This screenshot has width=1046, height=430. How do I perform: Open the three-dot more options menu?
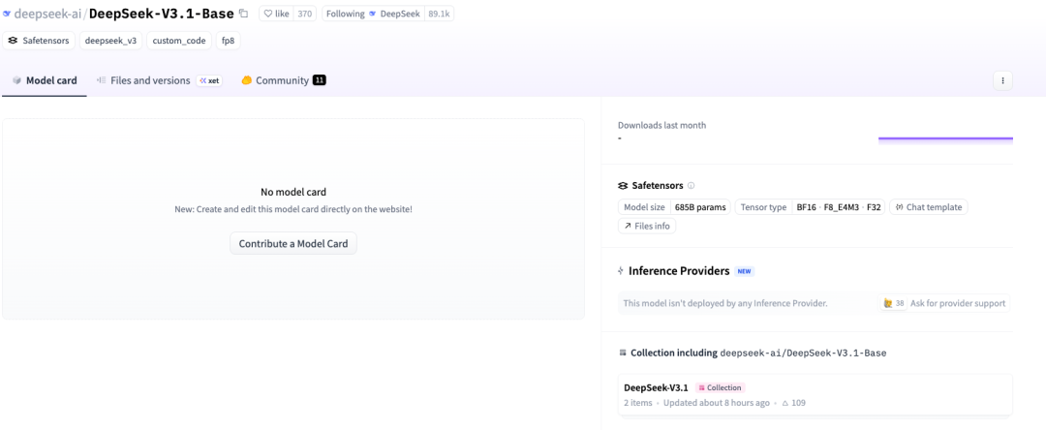click(x=1002, y=80)
